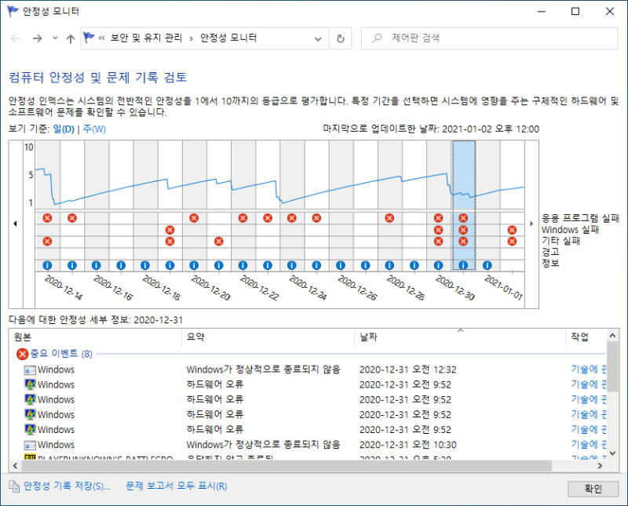Click the search icon in the 제어판 검색 box

pos(374,38)
